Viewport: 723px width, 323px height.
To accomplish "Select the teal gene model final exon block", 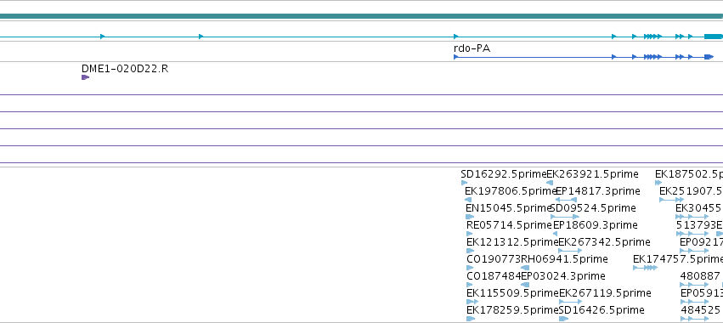I will 714,37.
